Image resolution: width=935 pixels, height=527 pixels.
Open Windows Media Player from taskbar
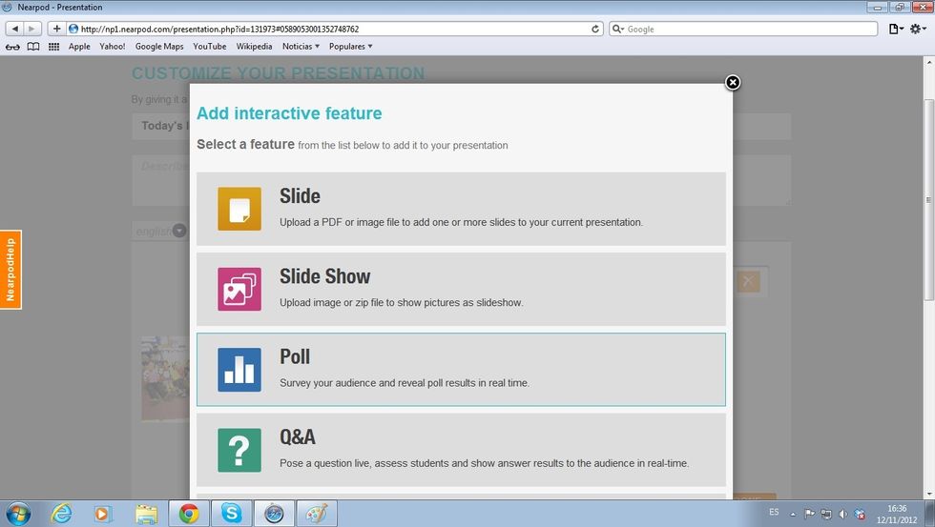click(102, 514)
